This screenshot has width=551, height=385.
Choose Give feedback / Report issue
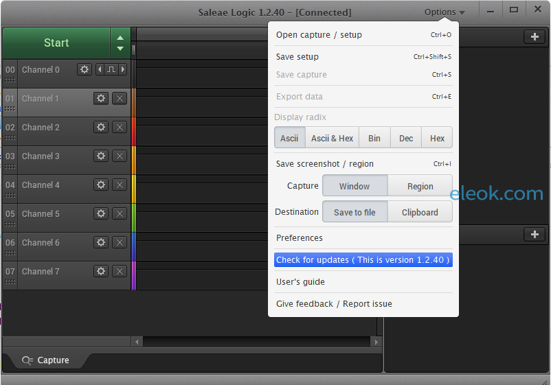tap(363, 303)
